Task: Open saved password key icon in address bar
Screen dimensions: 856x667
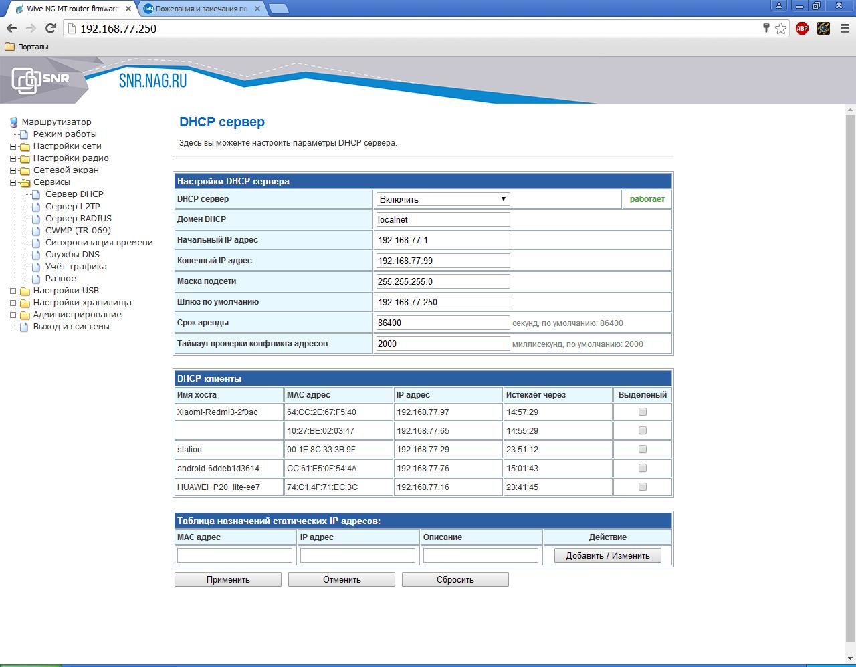Action: pyautogui.click(x=766, y=28)
